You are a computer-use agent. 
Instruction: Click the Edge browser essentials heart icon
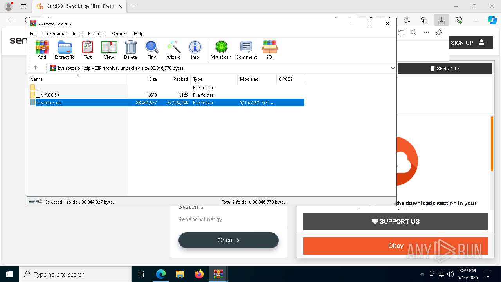pos(459,20)
